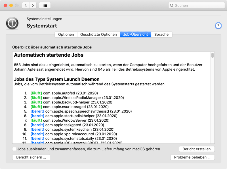This screenshot has width=227, height=169.
Task: Switch to the Sprache tab
Action: click(161, 34)
